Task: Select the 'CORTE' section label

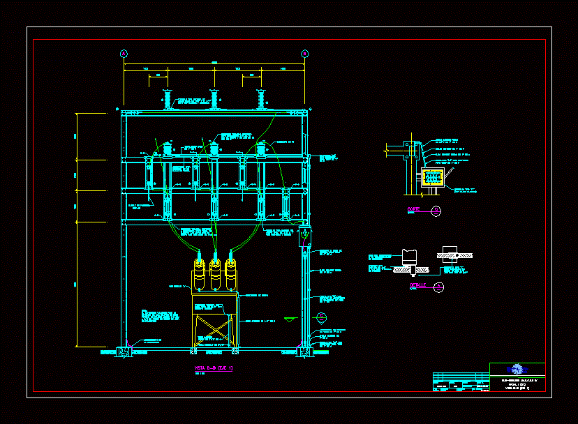Action: click(x=413, y=209)
